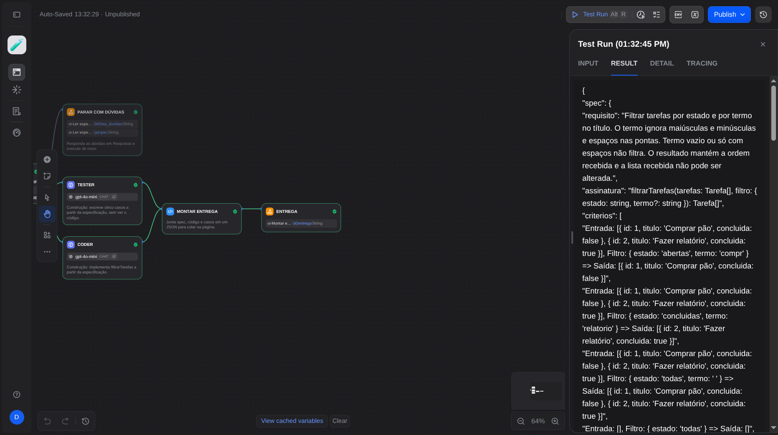The height and width of the screenshot is (435, 778).
Task: Select the ENTREGA end node
Action: [301, 217]
